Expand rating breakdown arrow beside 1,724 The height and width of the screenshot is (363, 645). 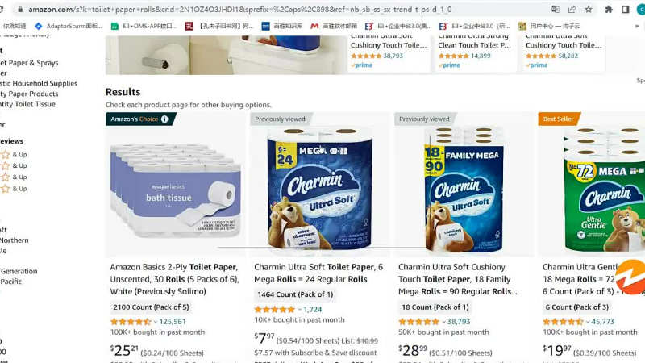(x=299, y=310)
